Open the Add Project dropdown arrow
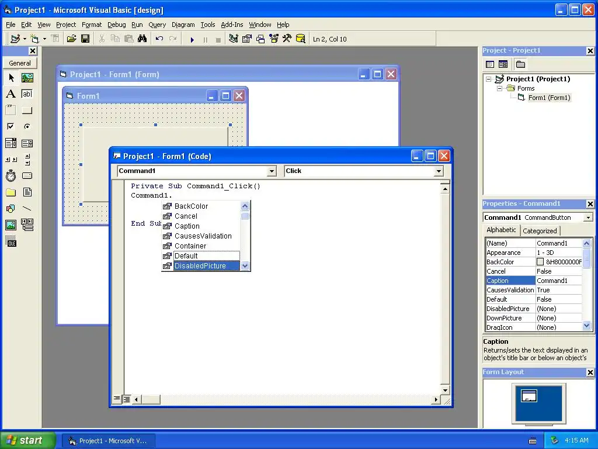Screen dimensions: 598x449 click(x=25, y=39)
